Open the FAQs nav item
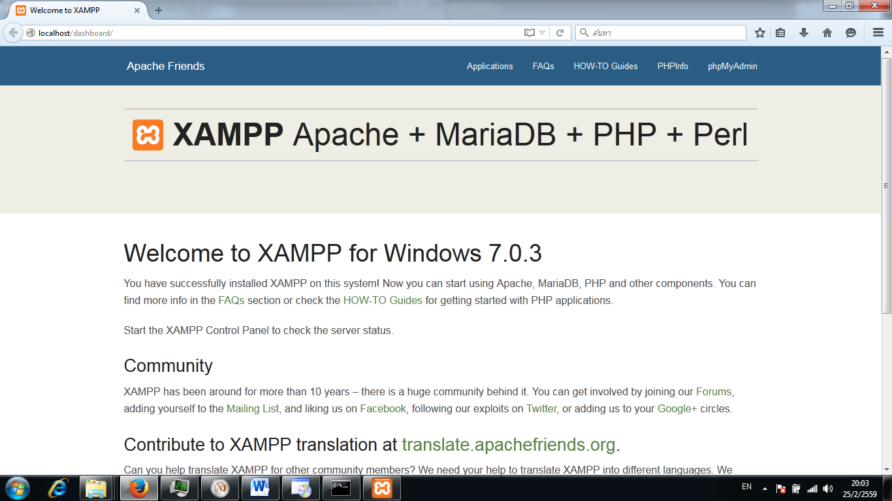 [x=543, y=66]
